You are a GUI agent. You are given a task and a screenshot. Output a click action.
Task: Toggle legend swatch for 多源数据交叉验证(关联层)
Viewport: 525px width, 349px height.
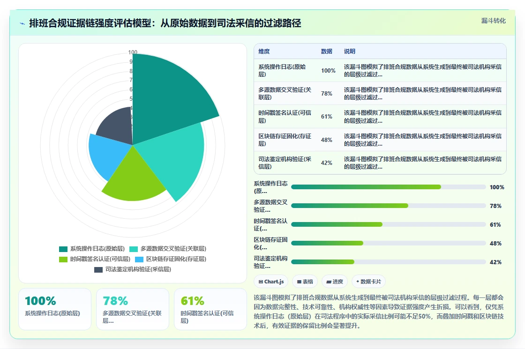(134, 249)
